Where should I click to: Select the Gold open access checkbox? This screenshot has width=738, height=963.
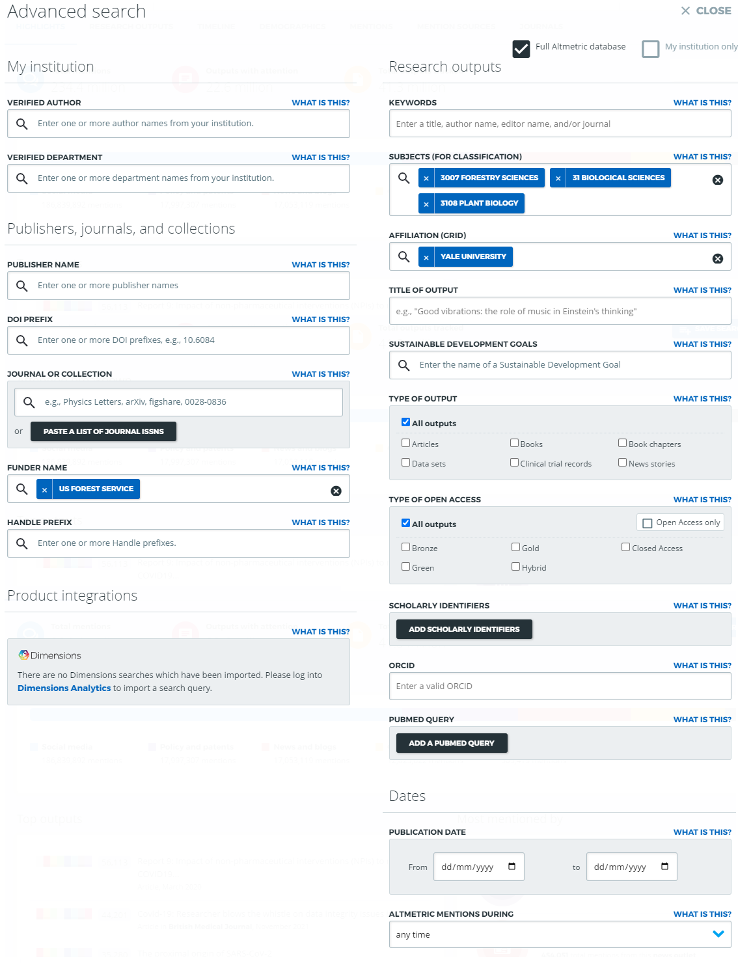coord(515,547)
